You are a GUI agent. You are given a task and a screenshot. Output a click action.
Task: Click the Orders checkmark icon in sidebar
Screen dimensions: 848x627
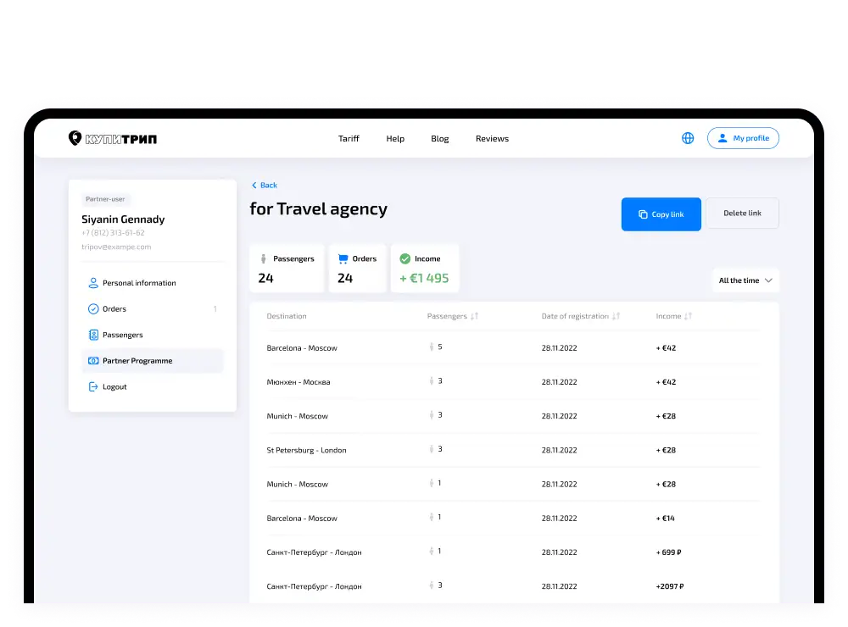coord(93,309)
